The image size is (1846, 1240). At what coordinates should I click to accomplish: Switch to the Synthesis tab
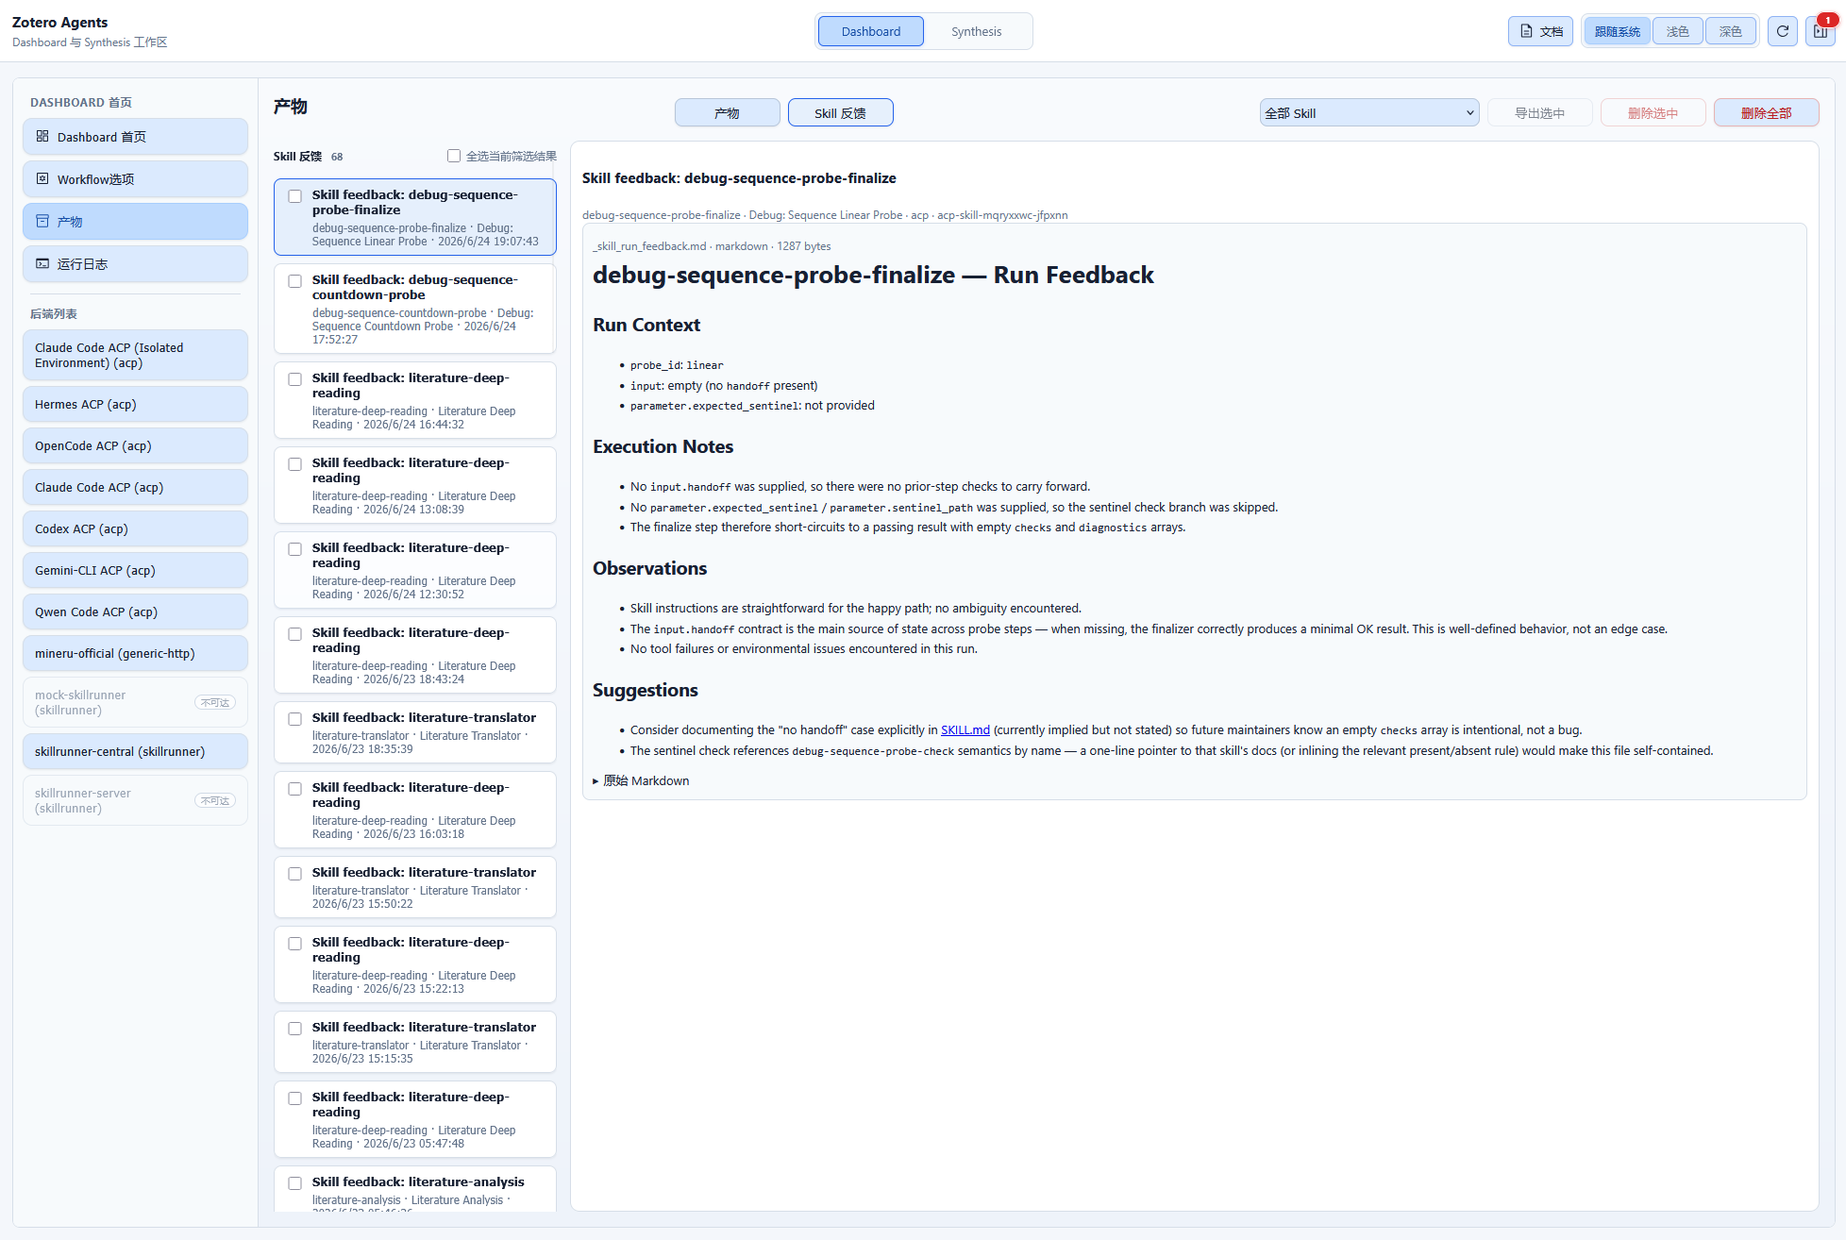click(x=976, y=31)
